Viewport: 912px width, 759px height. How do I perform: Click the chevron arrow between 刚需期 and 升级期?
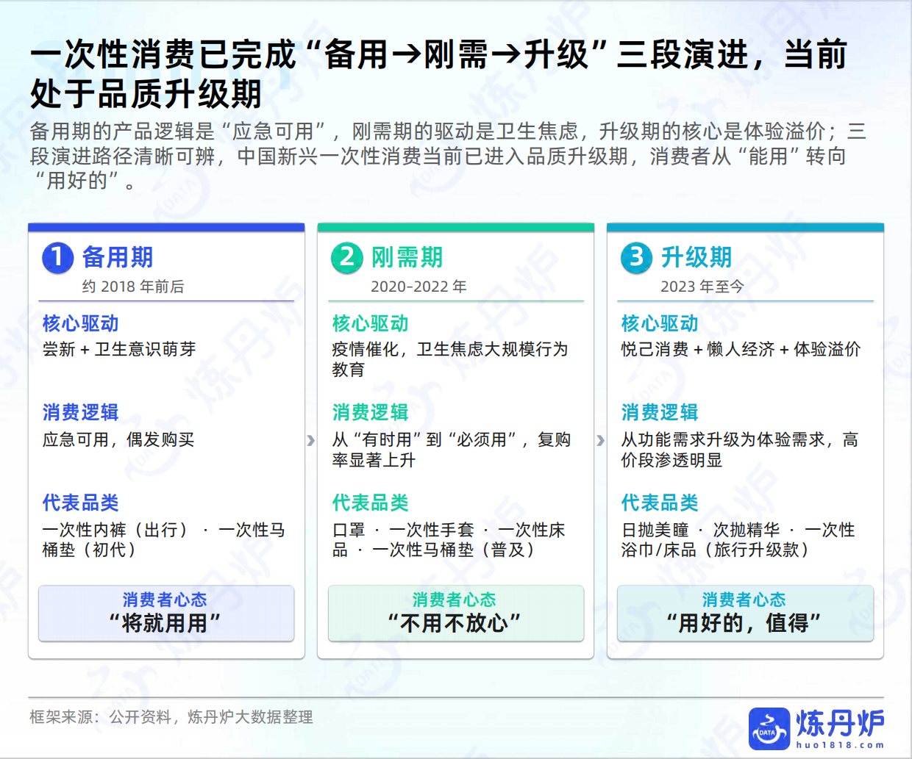601,440
